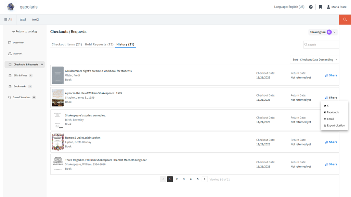Open Three tragedies cover thumbnail
This screenshot has height=197, width=351.
click(58, 164)
